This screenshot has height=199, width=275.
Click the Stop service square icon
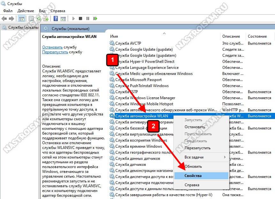(80, 18)
